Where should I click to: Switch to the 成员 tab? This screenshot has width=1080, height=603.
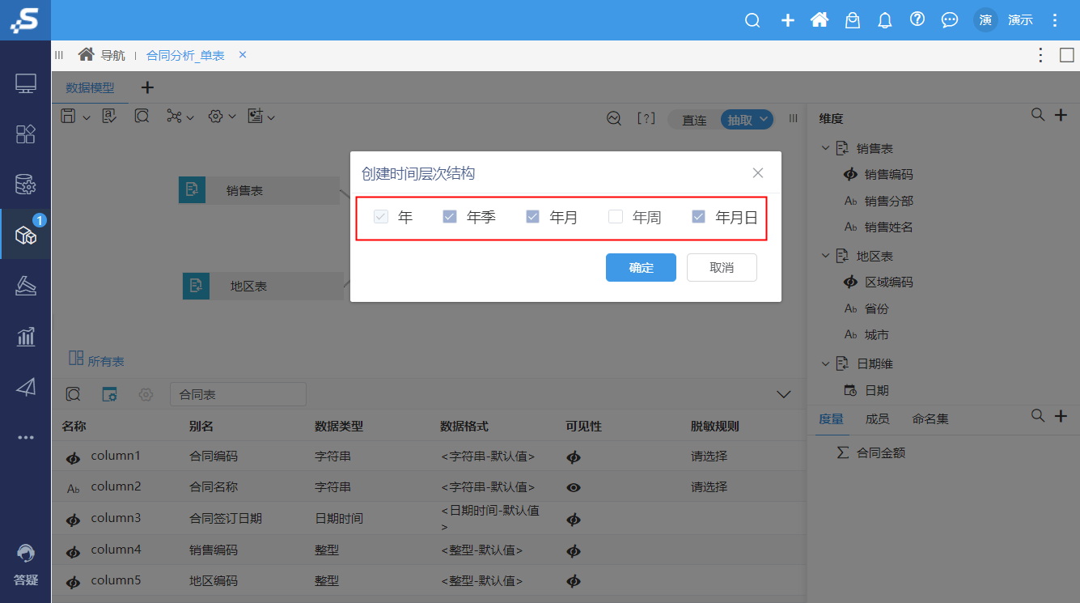[876, 418]
